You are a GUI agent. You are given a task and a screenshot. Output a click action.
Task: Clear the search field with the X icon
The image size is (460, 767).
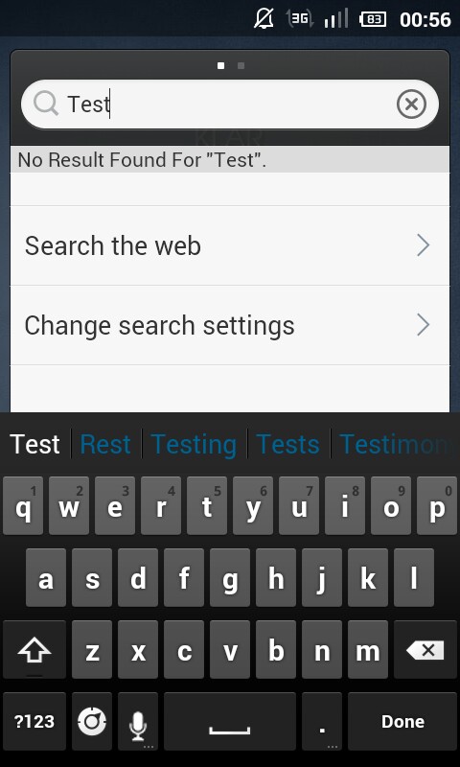pos(411,105)
